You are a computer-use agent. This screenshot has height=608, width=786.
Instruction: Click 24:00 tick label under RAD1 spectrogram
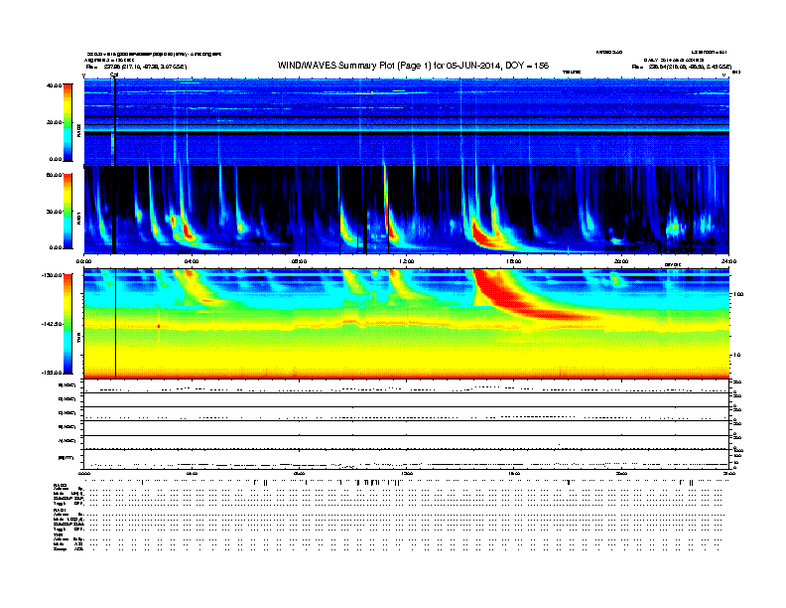pos(728,261)
